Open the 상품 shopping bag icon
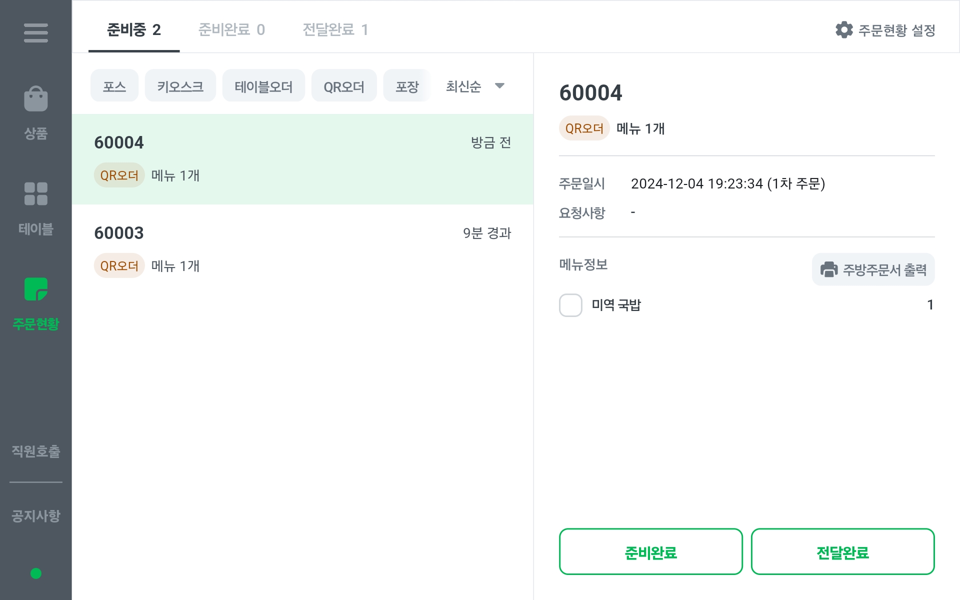The image size is (960, 600). click(x=35, y=99)
